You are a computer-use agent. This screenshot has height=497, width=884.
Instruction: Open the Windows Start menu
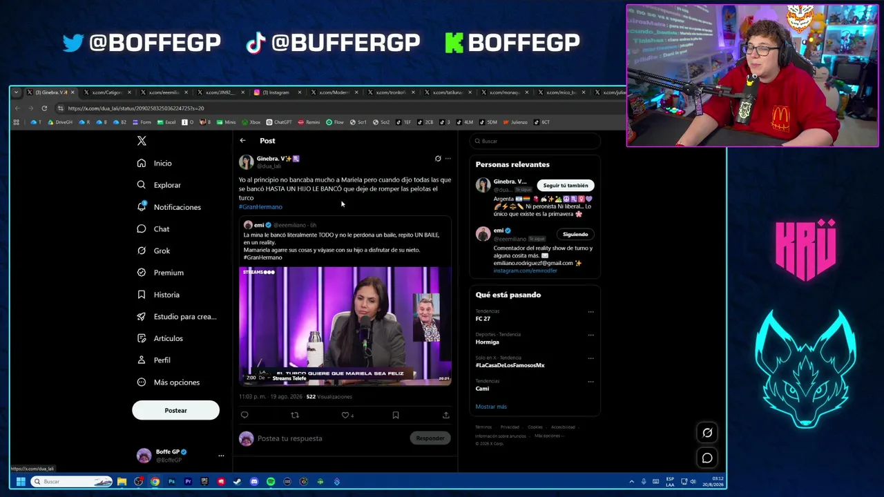click(21, 482)
